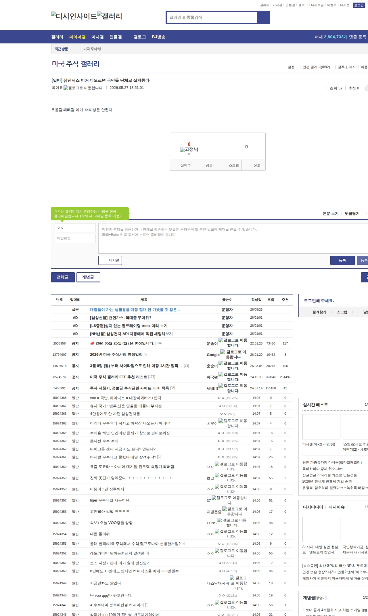Open gallog icon in 미붕이 5년 장투해서 row
Image resolution: width=368 pixels, height=616 pixels.
tap(231, 489)
